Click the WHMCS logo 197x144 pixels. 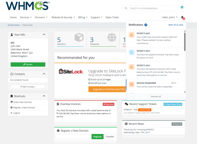[28, 6]
